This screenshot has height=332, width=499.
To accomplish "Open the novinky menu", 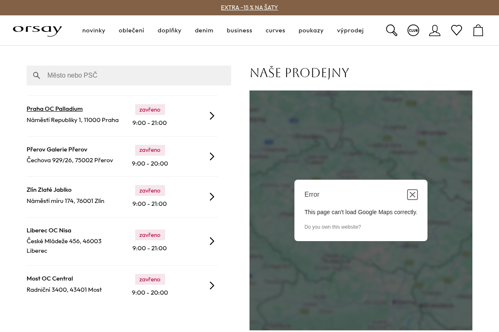I will click(x=94, y=30).
